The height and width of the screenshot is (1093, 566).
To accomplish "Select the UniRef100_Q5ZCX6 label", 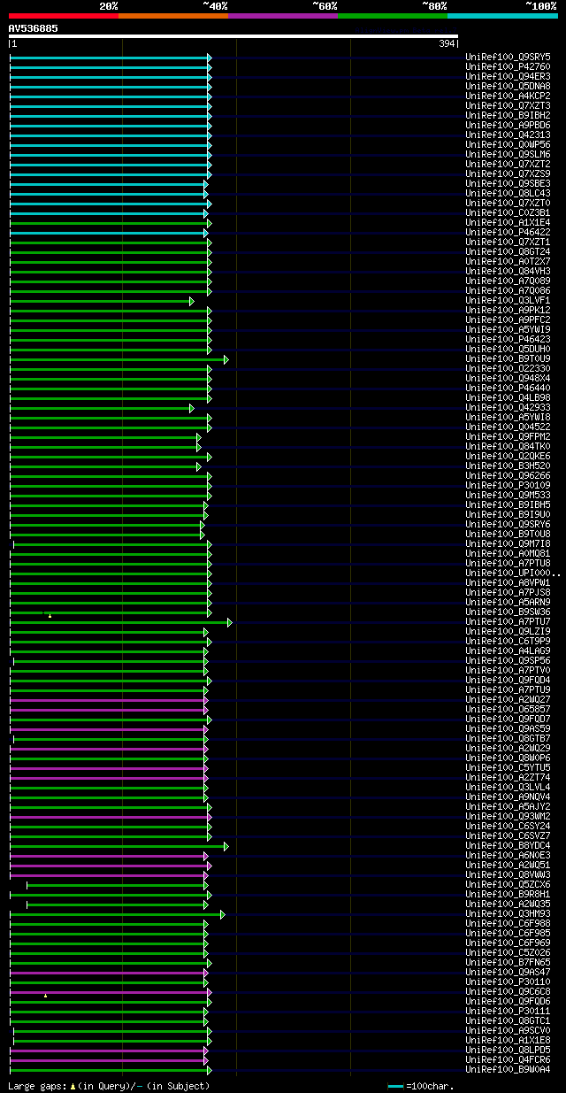I will [x=508, y=885].
